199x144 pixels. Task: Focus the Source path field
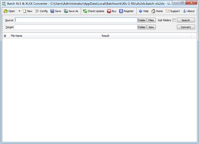[76, 20]
